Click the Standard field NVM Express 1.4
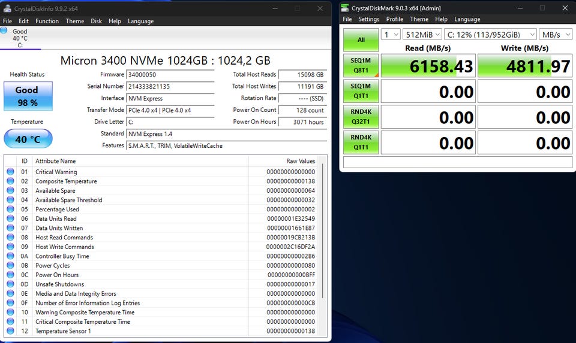 226,133
